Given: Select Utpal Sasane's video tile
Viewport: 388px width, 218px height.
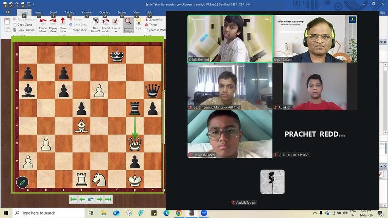Looking at the screenshot, I should click(x=315, y=39).
